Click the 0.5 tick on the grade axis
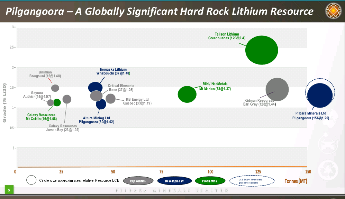The width and height of the screenshot is (345, 199). (x=12, y=128)
